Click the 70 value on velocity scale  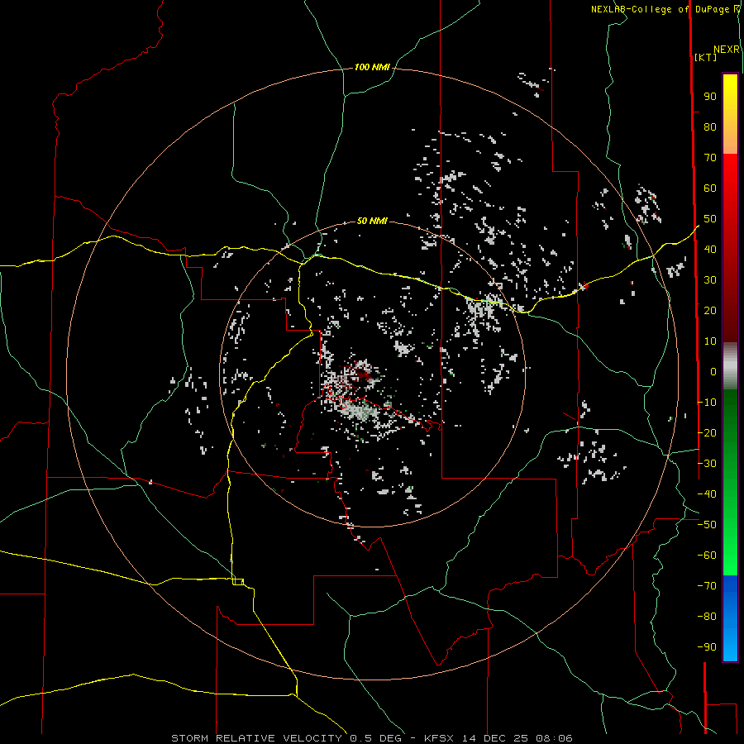(x=710, y=158)
